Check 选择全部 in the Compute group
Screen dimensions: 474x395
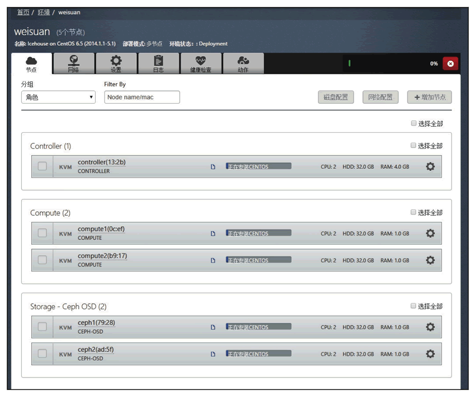(414, 212)
